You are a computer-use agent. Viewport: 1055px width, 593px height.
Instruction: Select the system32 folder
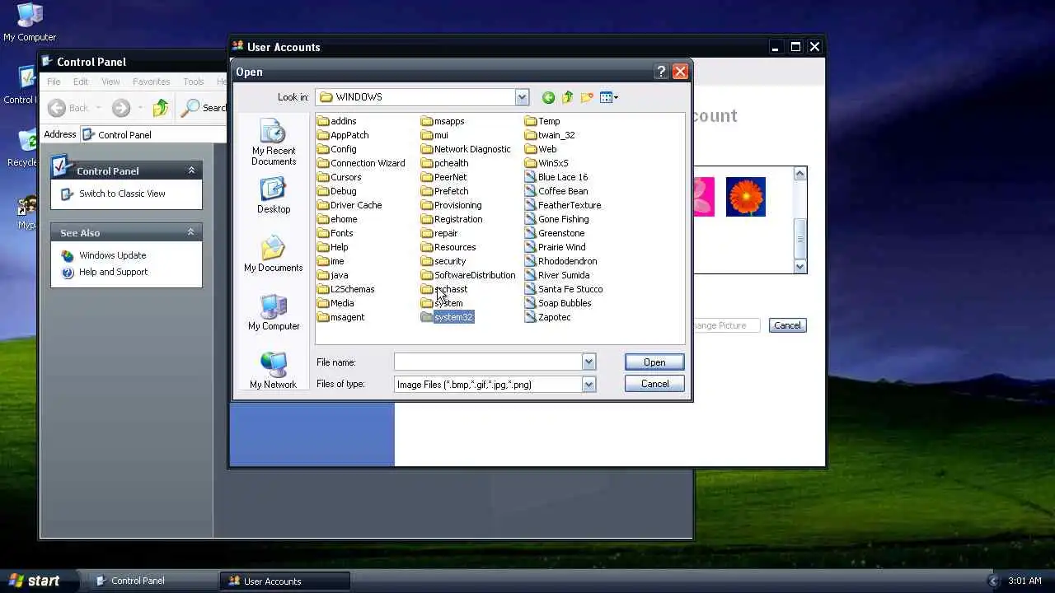447,317
